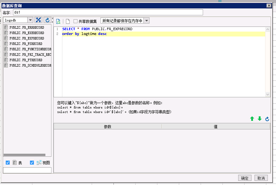Refresh the table list next to logodb

click(x=47, y=20)
